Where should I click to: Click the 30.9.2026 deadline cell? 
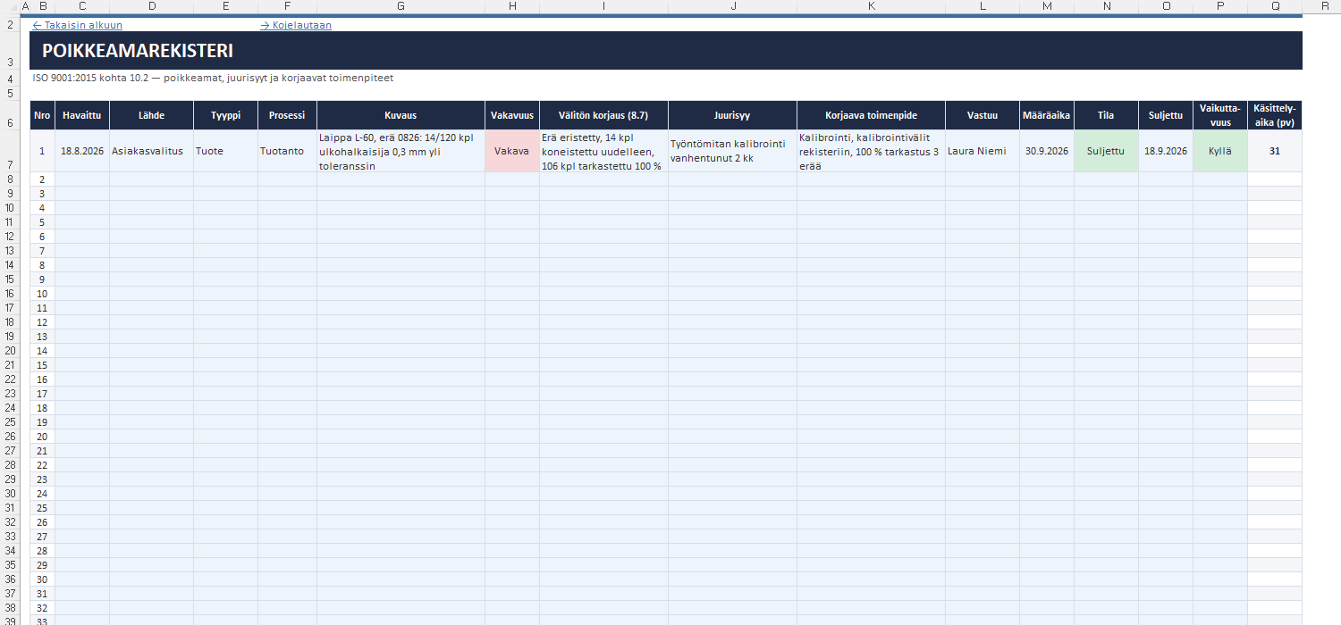point(1047,151)
